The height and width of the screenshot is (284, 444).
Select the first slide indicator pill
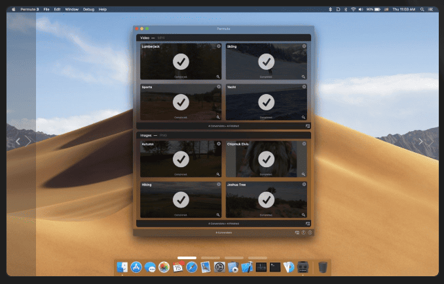187,258
